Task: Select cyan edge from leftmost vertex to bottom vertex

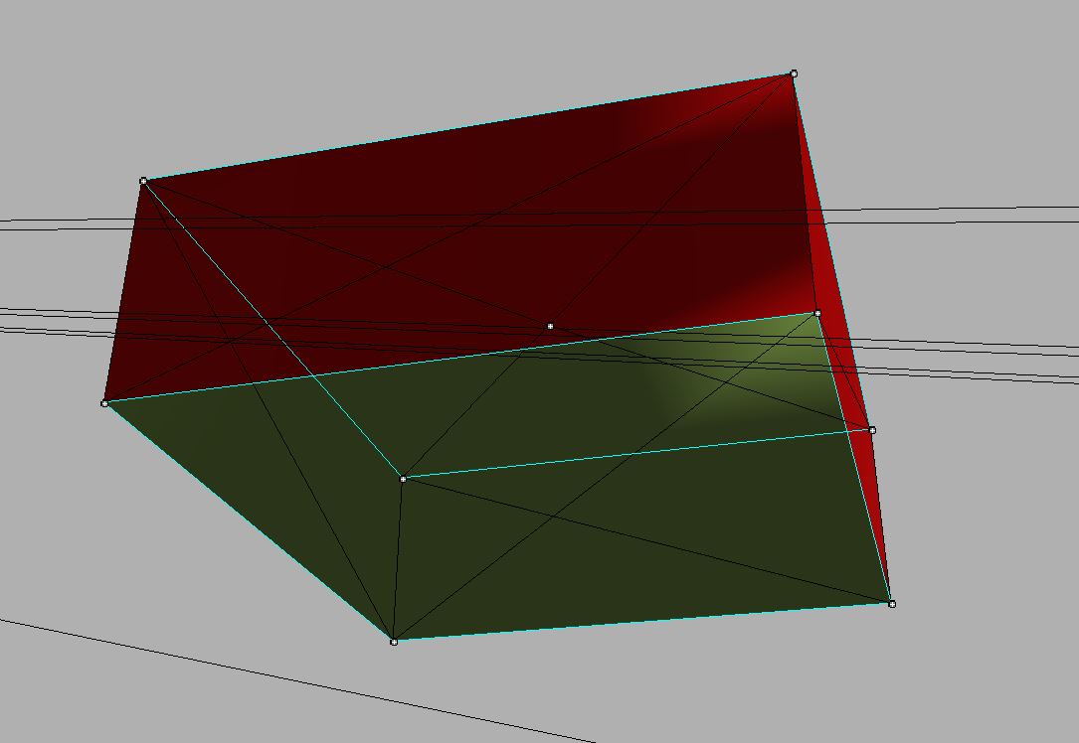Action: tap(249, 521)
